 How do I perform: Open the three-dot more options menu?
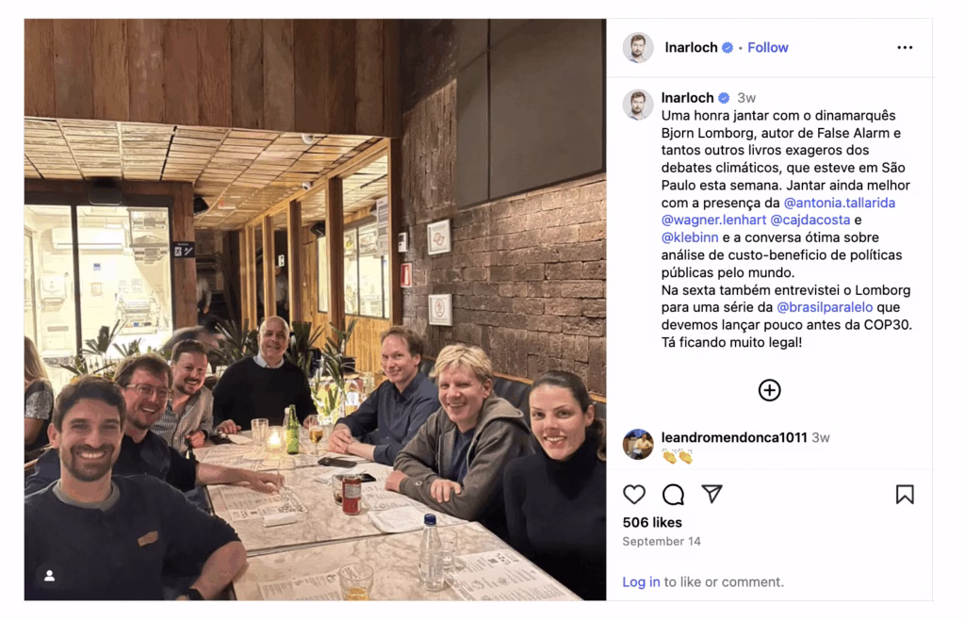coord(905,47)
